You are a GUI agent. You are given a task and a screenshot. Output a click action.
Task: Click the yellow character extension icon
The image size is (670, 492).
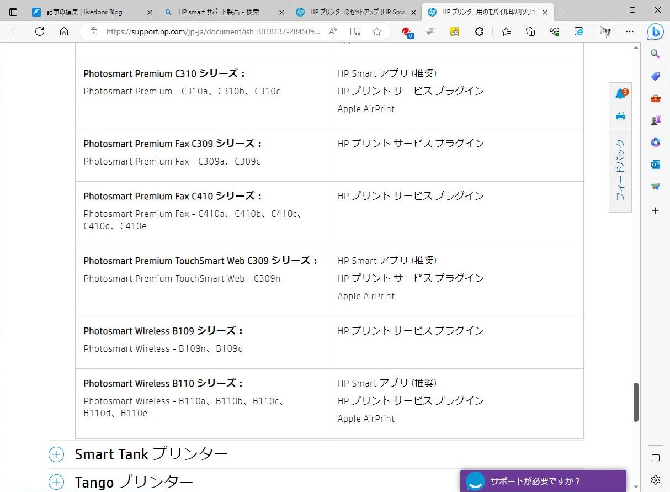click(x=455, y=31)
